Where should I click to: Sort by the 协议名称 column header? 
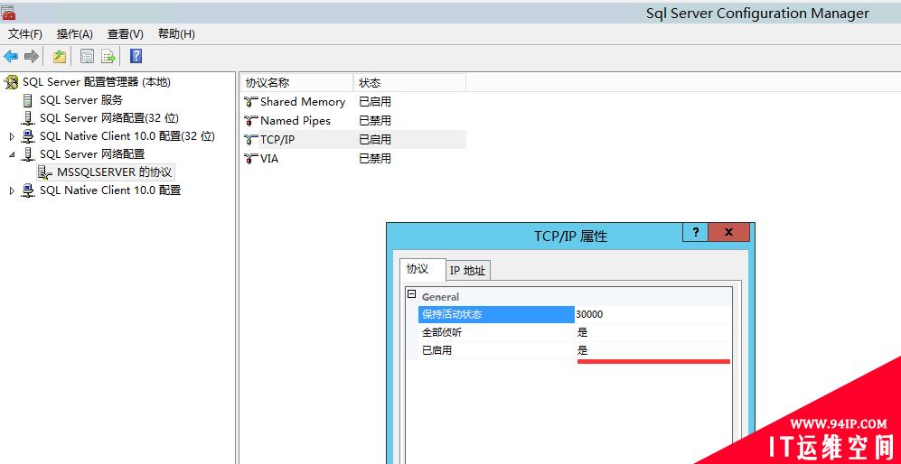(297, 83)
